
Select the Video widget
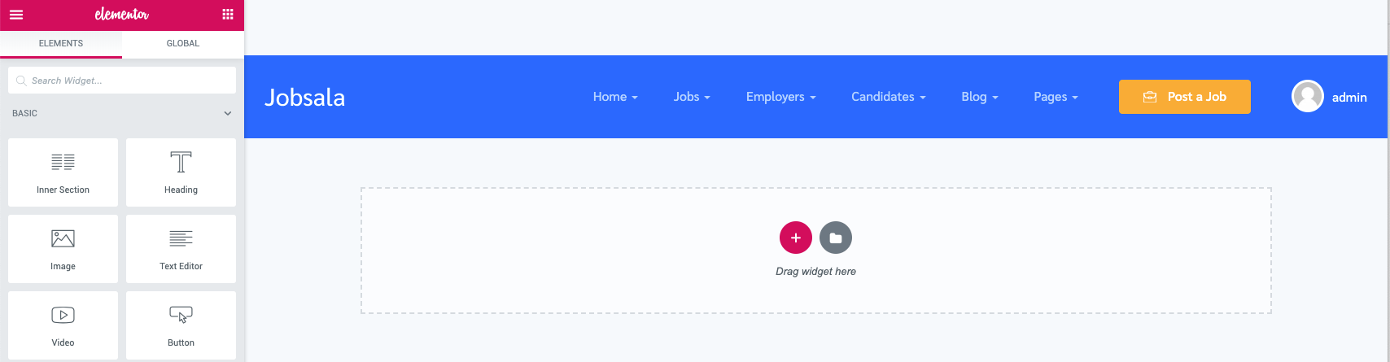63,325
